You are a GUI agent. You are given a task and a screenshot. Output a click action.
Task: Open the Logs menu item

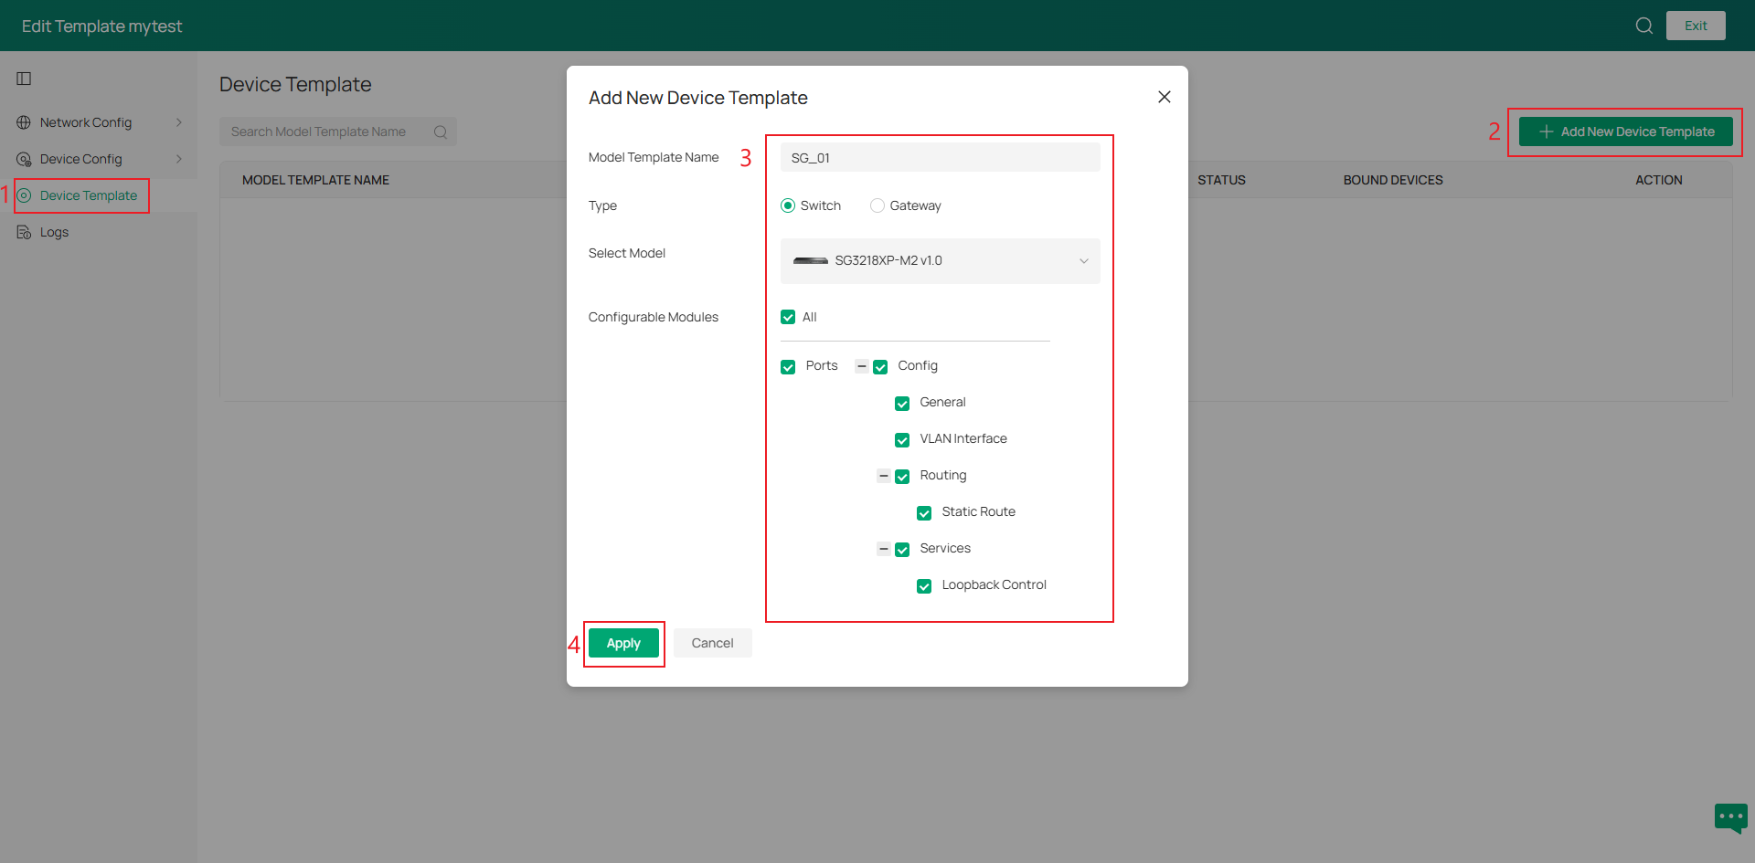click(x=99, y=232)
